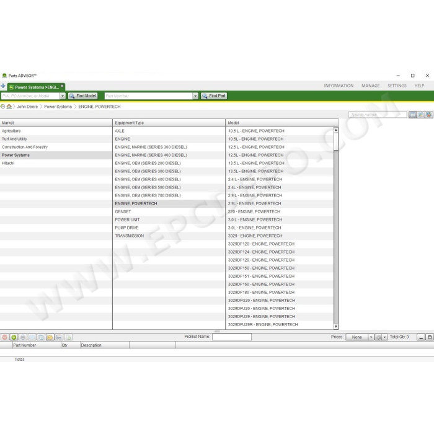Open the MANAGE menu
The image size is (434, 434).
point(371,86)
